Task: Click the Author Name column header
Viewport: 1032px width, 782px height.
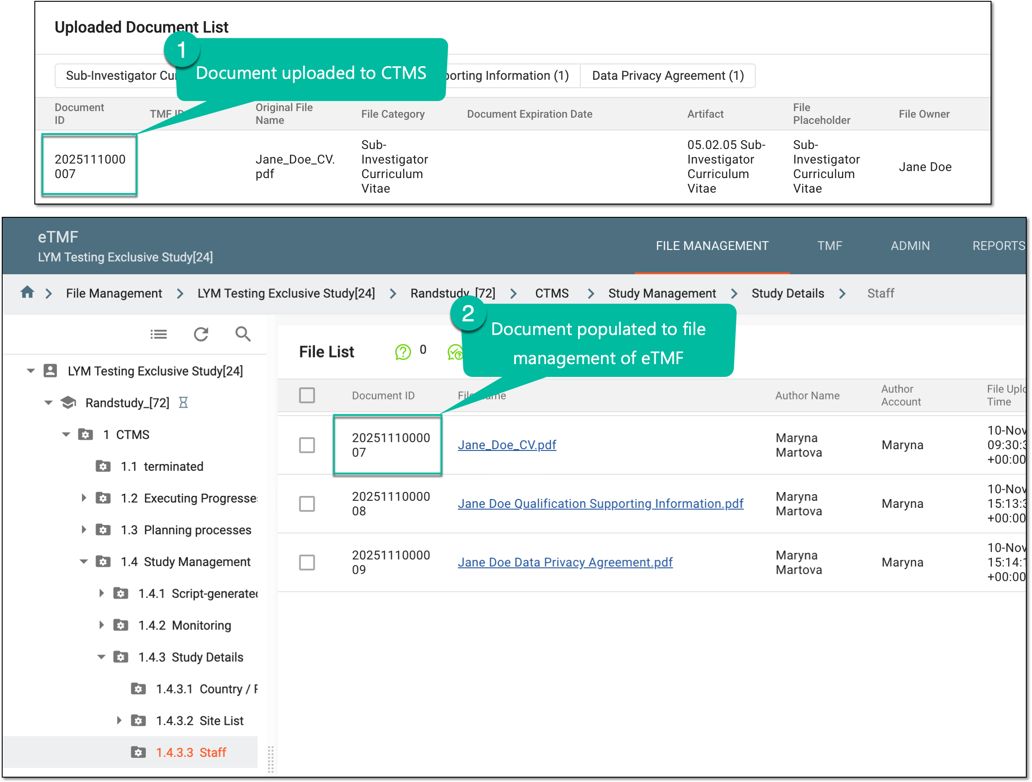Action: [x=807, y=395]
